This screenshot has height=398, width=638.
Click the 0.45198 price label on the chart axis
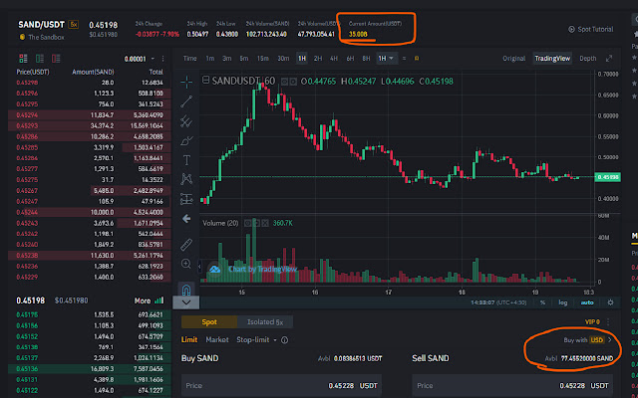click(x=607, y=177)
